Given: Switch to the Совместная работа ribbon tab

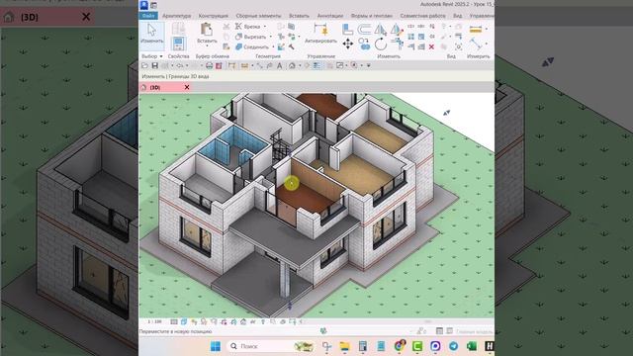Looking at the screenshot, I should pyautogui.click(x=422, y=16).
